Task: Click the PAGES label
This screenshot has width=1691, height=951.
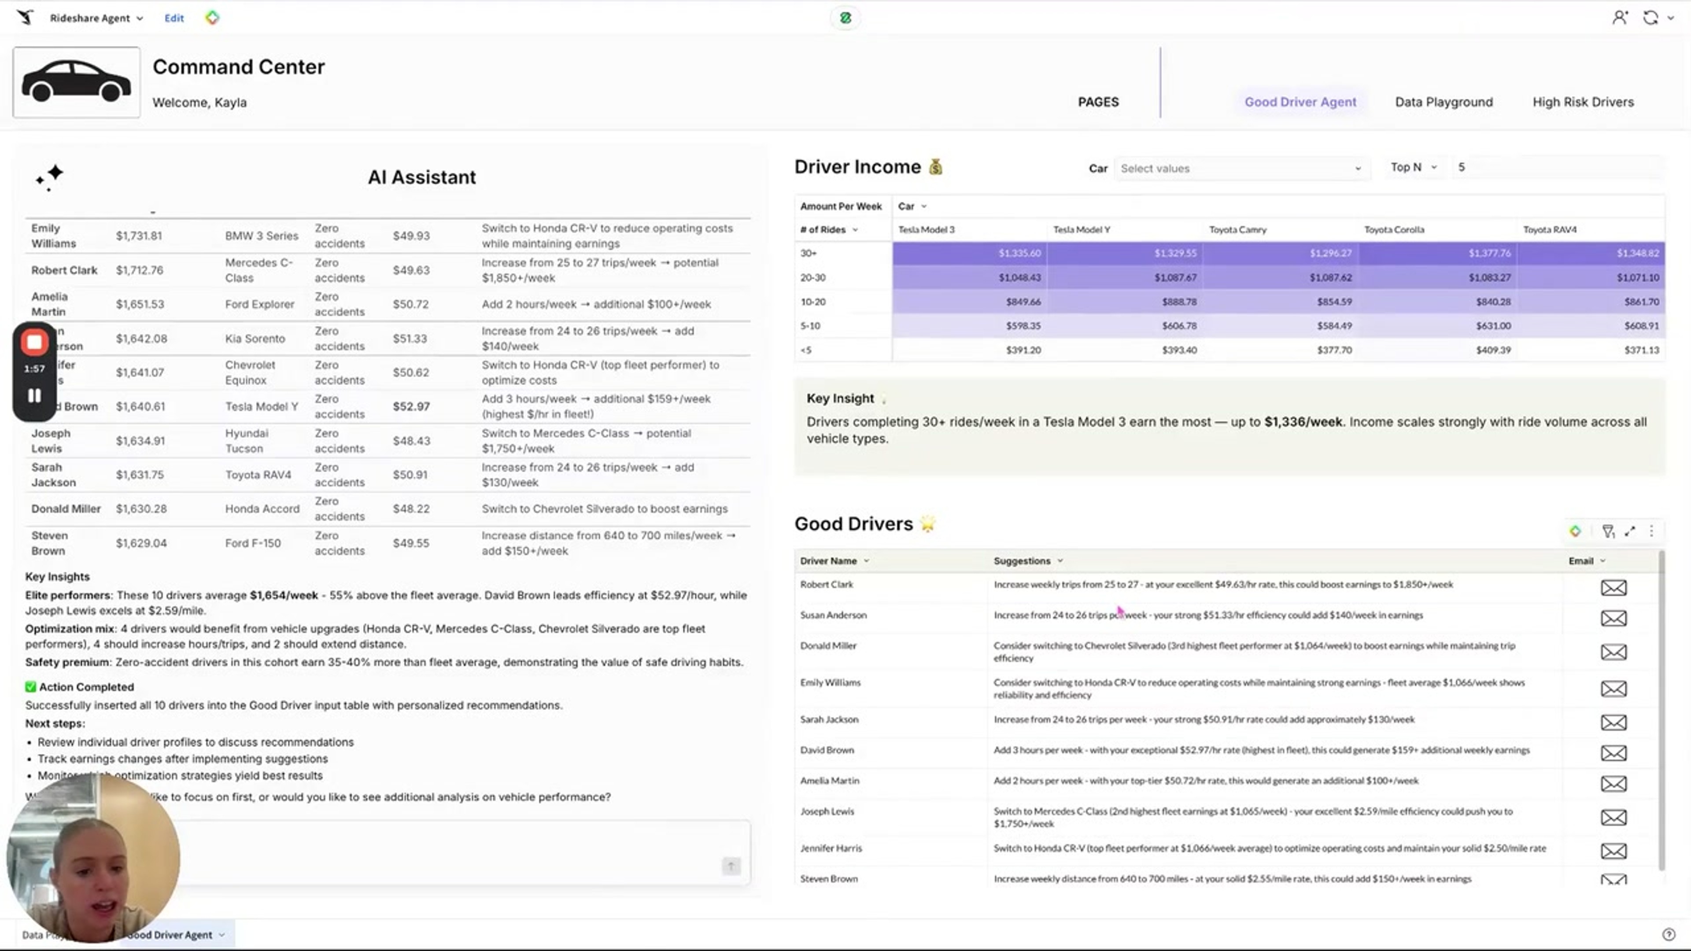Action: pos(1097,102)
